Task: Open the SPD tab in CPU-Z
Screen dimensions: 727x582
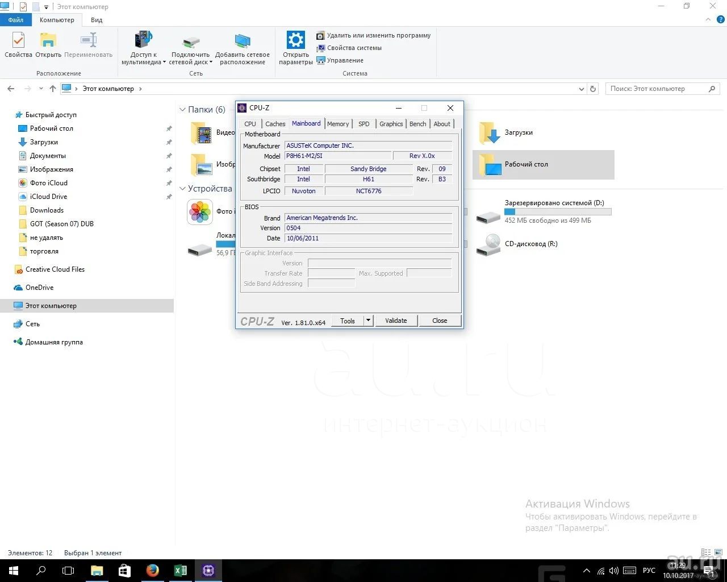Action: click(364, 124)
